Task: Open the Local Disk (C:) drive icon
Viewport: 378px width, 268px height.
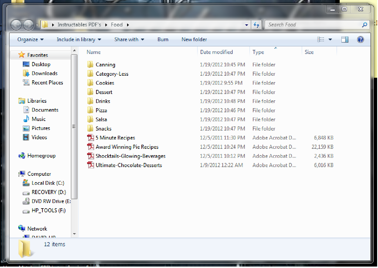Action: pyautogui.click(x=26, y=183)
